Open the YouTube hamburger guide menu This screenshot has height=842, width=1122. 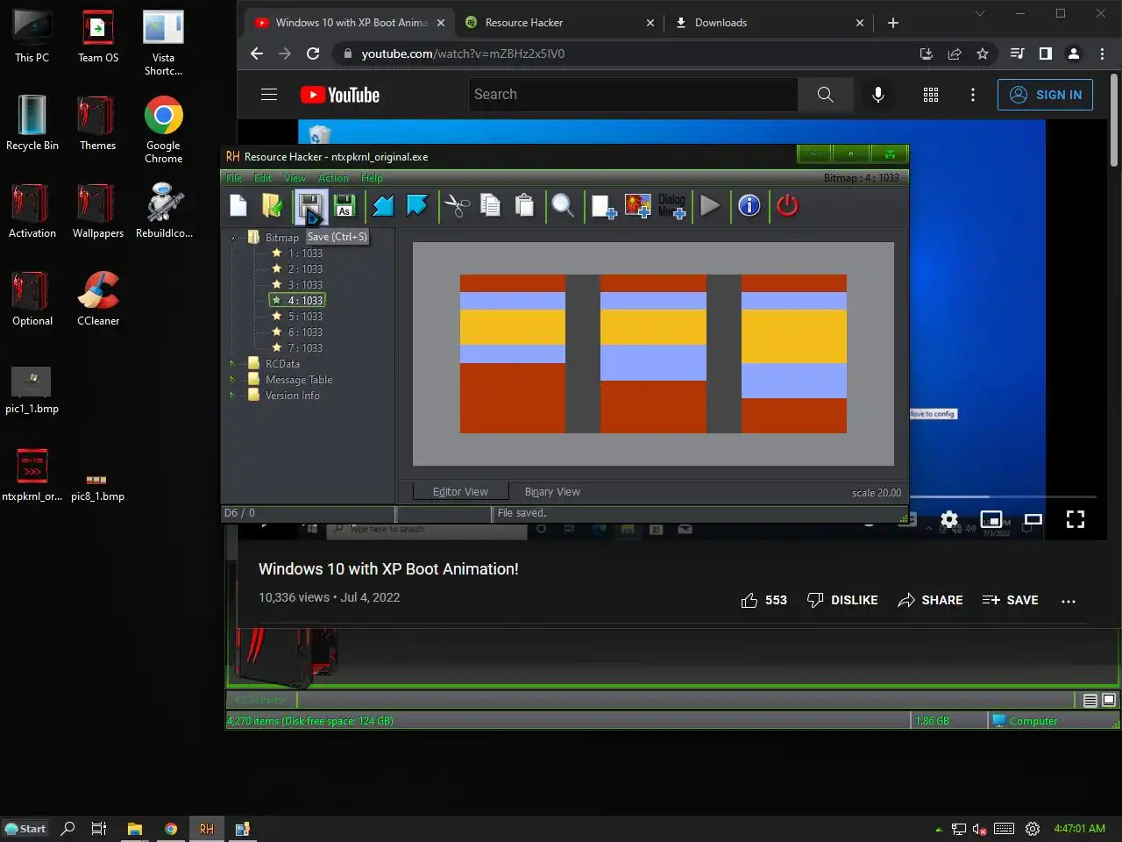[269, 95]
